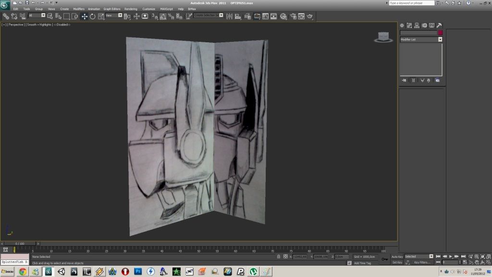Expand the Modifier List dropdown
492x277 pixels.
(440, 39)
